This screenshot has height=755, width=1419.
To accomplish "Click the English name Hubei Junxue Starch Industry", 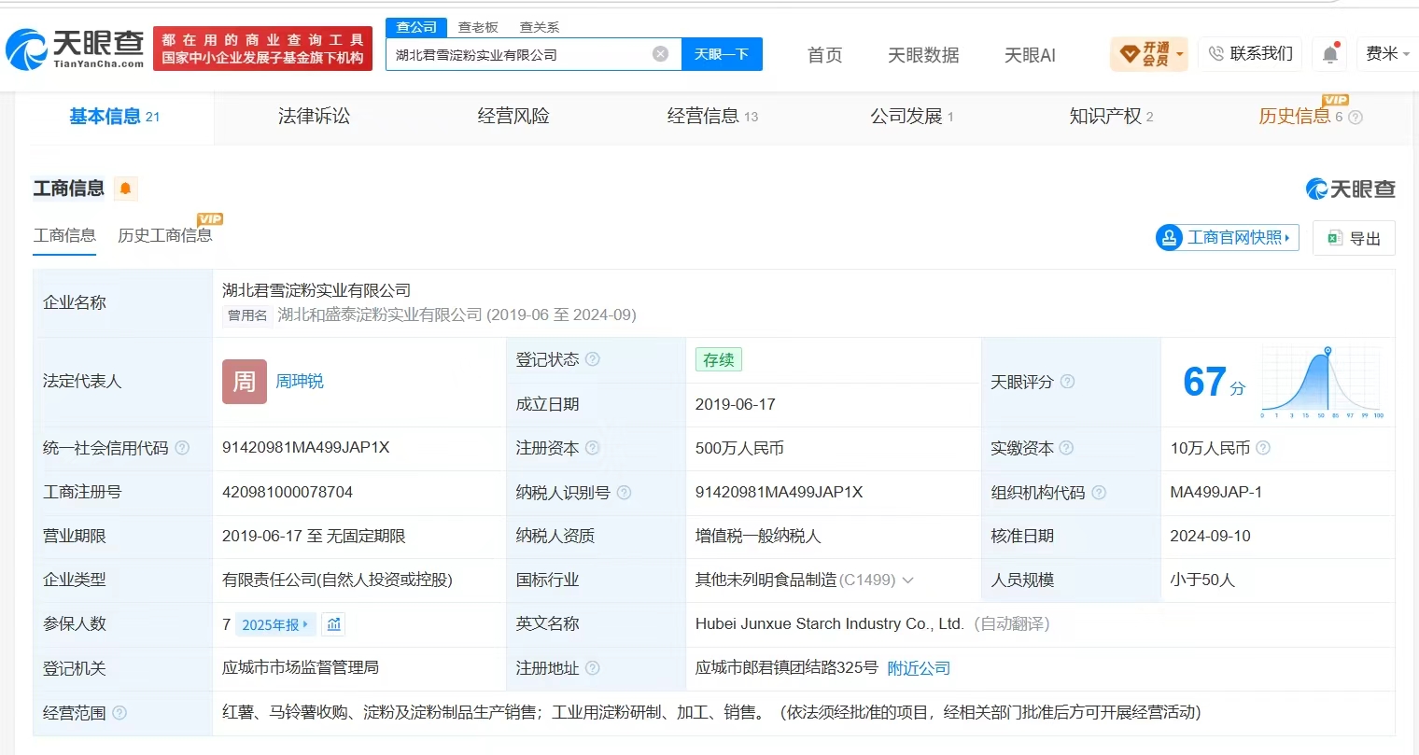I will coord(830,623).
